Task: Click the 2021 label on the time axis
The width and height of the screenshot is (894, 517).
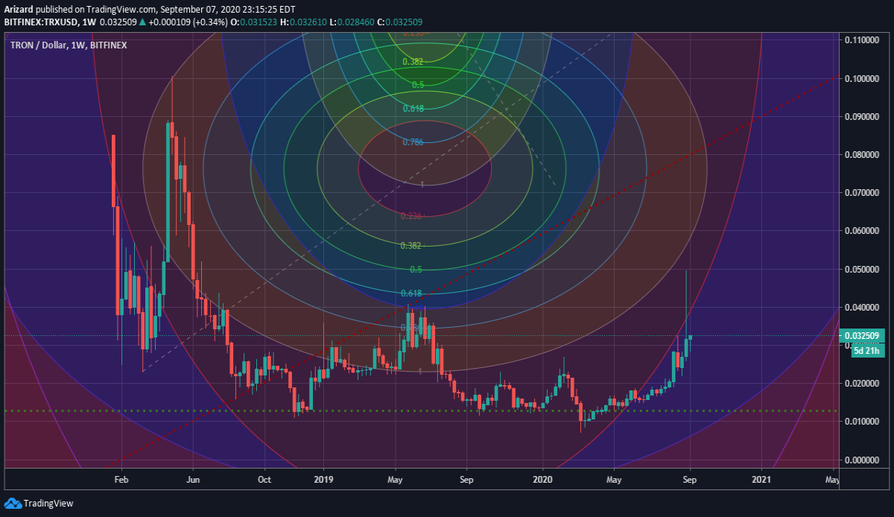Action: click(x=761, y=480)
